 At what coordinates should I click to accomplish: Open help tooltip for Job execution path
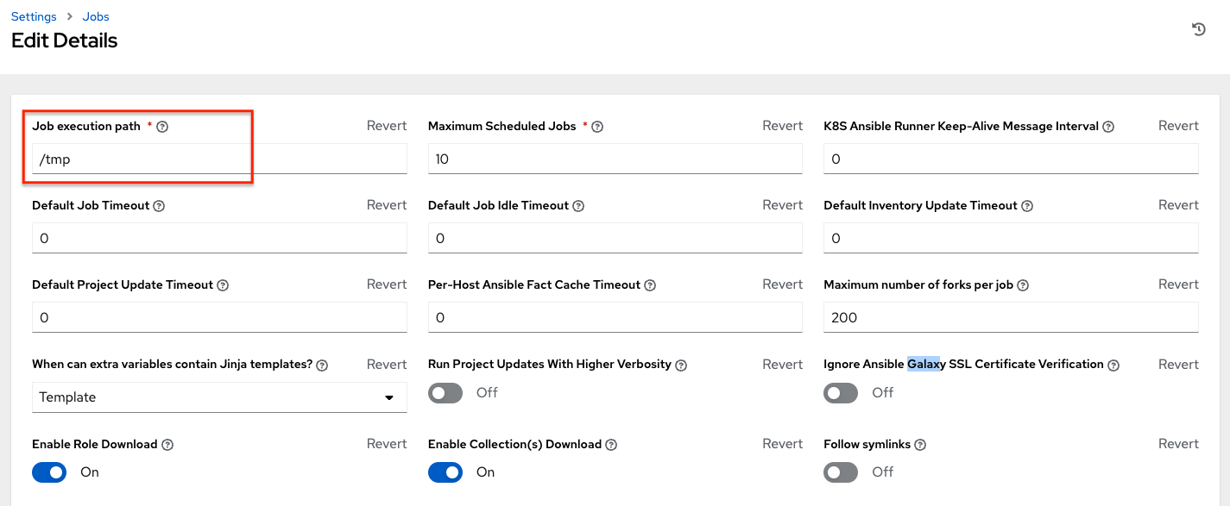tap(161, 126)
